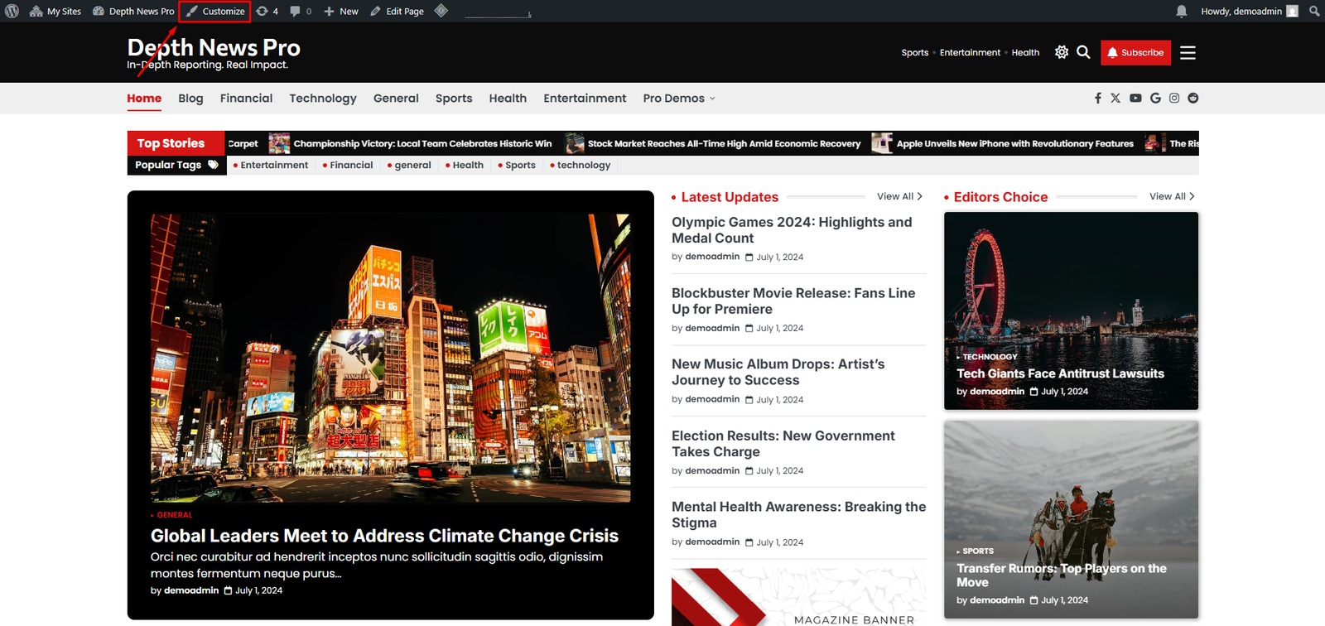The width and height of the screenshot is (1325, 626).
Task: Open Customize in the admin bar
Action: coord(215,11)
